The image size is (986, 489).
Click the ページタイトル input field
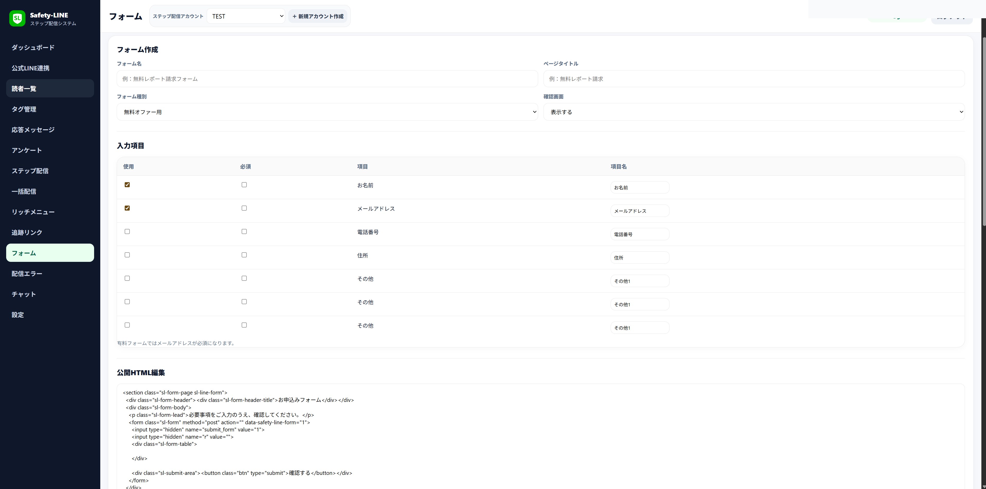coord(754,79)
